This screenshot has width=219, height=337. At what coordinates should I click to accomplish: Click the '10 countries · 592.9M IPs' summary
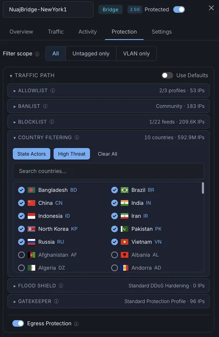174,137
